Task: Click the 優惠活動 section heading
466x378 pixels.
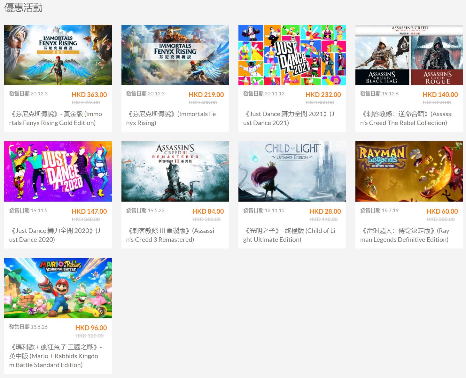Action: tap(23, 8)
